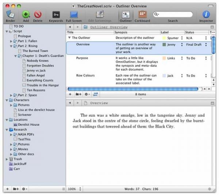Image resolution: width=219 pixels, height=195 pixels.
Task: Open the Final Draft status dropdown
Action: 206,44
